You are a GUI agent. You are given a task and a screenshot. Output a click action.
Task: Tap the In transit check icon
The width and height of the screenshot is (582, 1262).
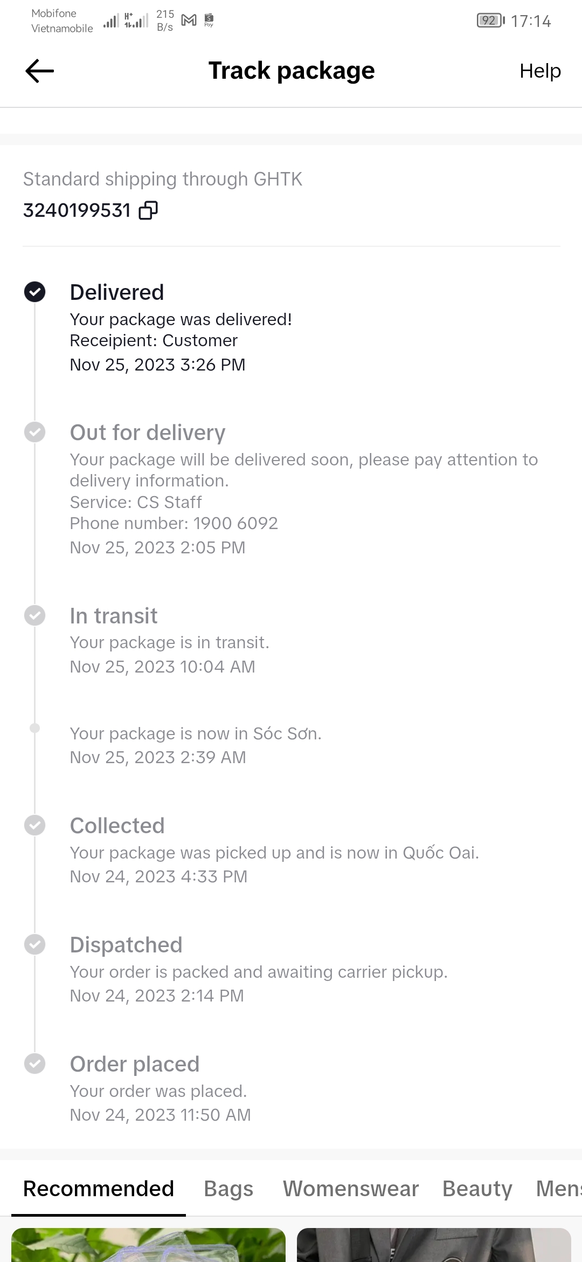click(35, 615)
